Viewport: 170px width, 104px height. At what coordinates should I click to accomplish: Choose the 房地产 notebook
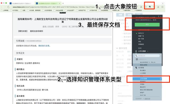[x=142, y=93]
